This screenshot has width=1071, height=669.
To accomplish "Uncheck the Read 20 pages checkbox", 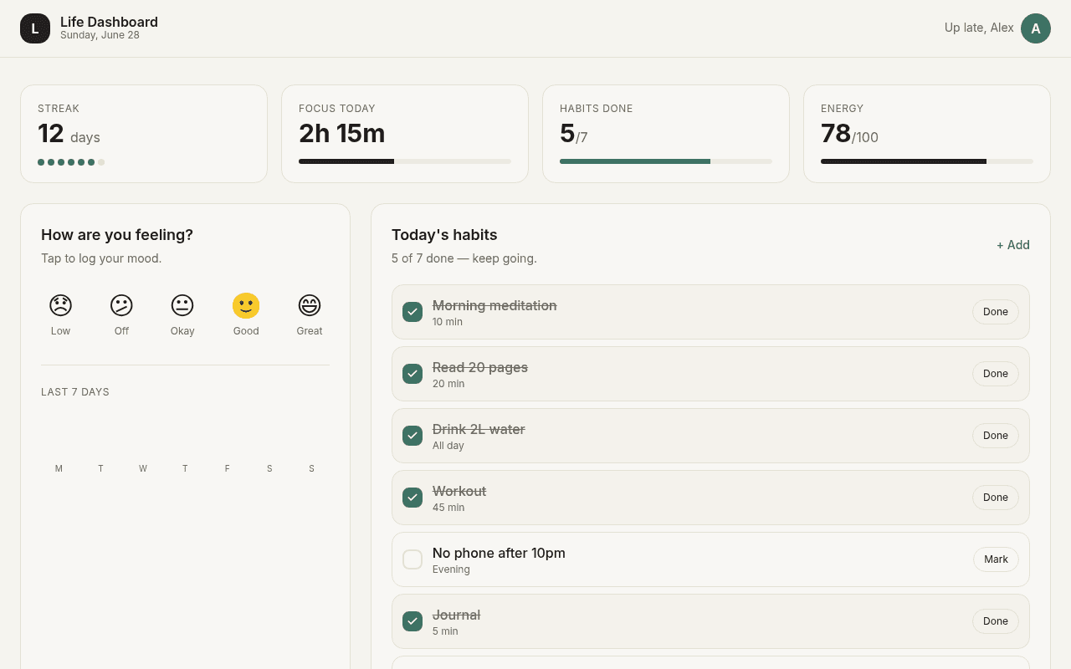I will pyautogui.click(x=413, y=374).
